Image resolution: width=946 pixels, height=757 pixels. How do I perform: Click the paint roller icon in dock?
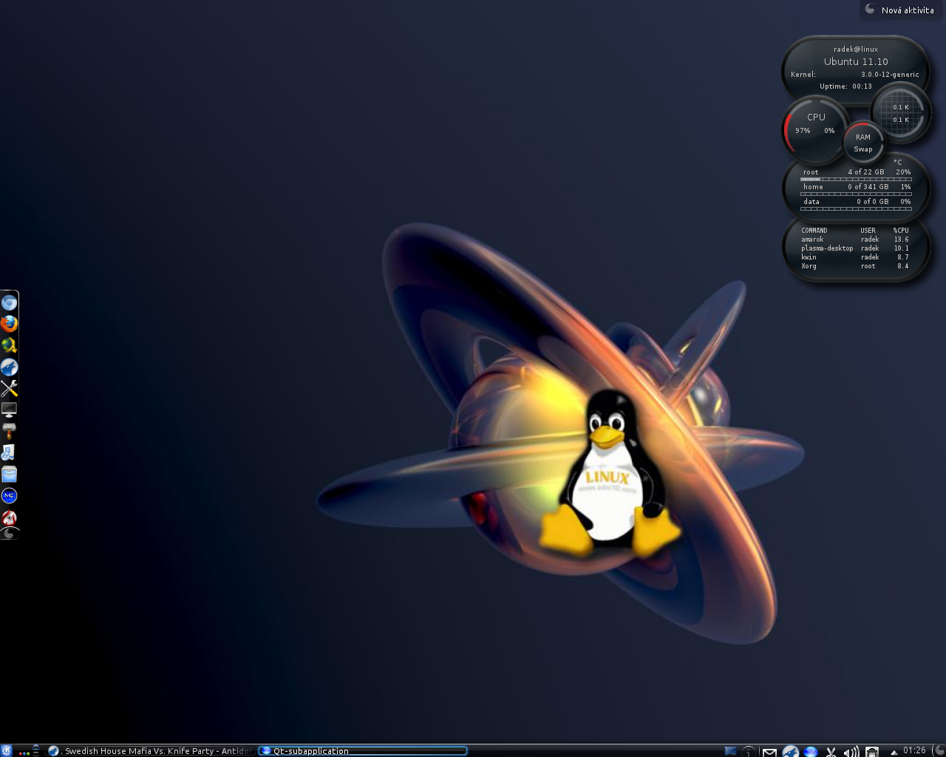click(9, 431)
